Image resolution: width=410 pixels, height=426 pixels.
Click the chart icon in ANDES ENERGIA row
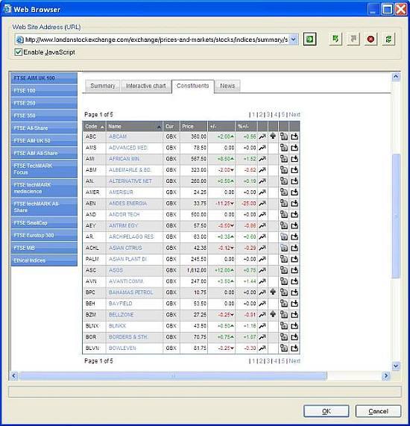262,204
